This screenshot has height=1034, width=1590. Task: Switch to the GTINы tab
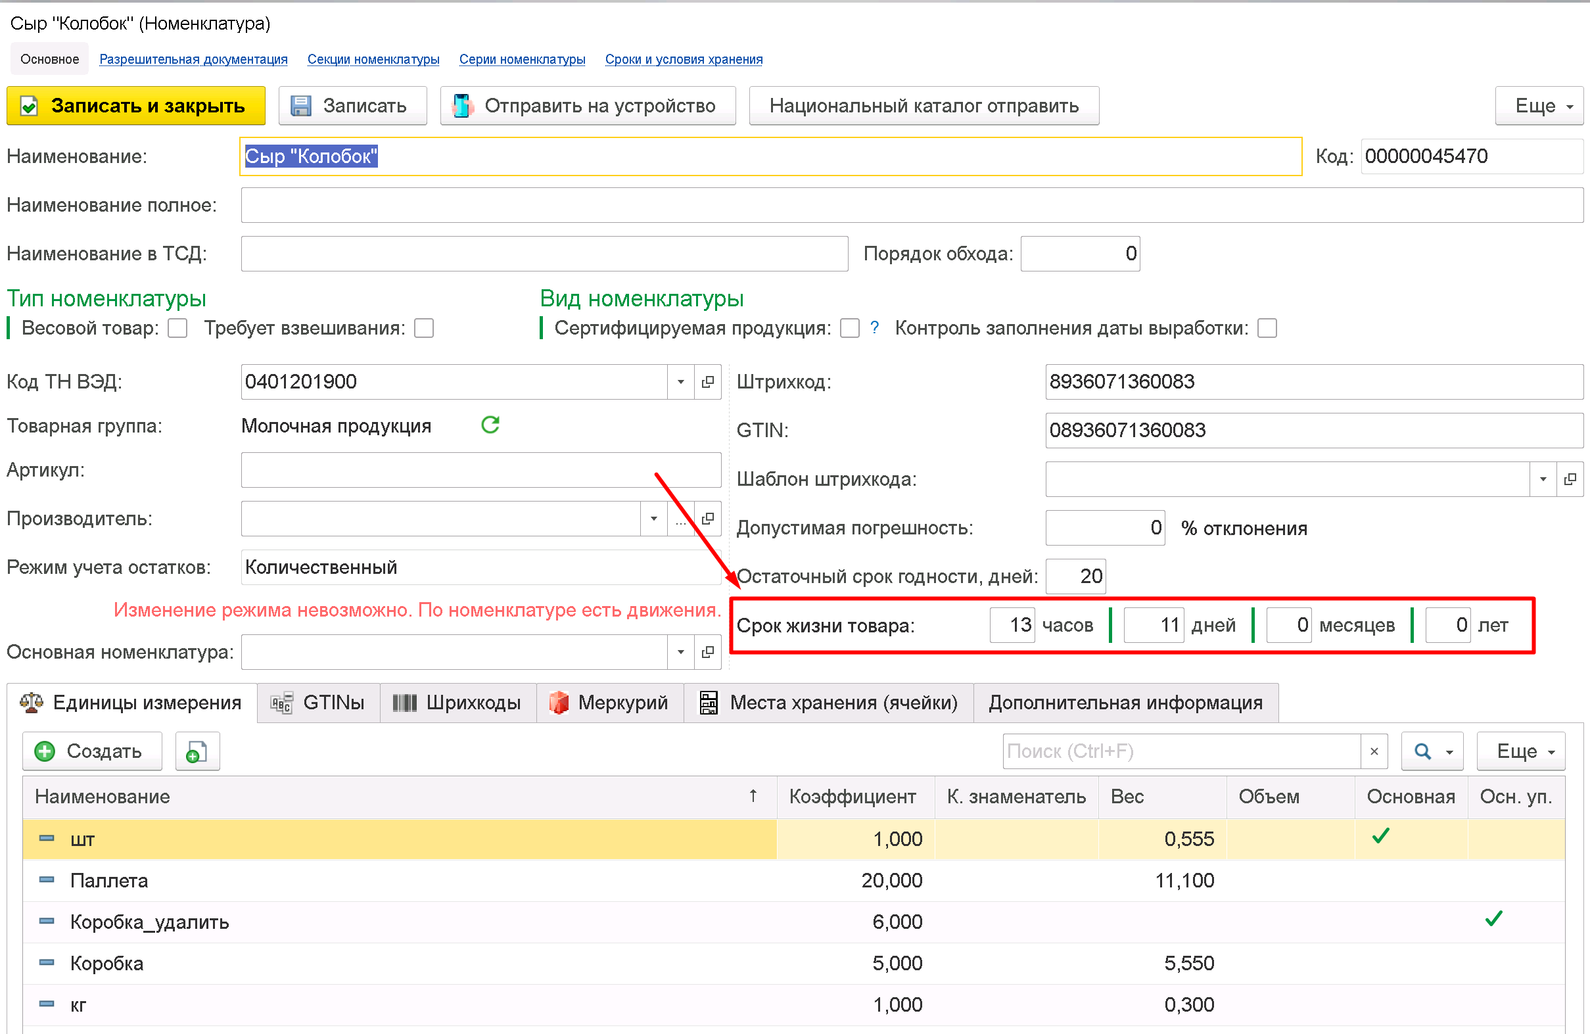point(318,703)
